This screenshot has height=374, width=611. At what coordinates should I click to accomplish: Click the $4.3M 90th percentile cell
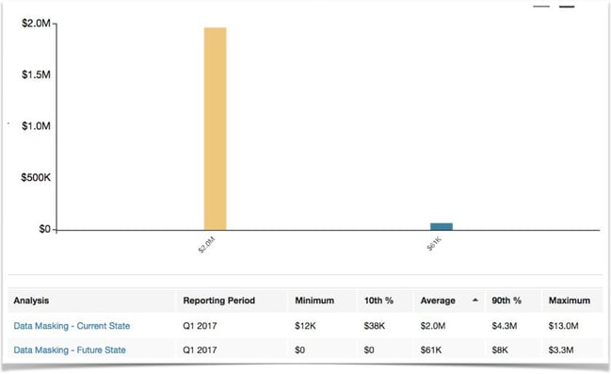(505, 326)
